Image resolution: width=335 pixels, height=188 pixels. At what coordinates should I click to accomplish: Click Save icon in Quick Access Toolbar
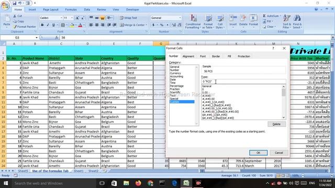coord(14,3)
